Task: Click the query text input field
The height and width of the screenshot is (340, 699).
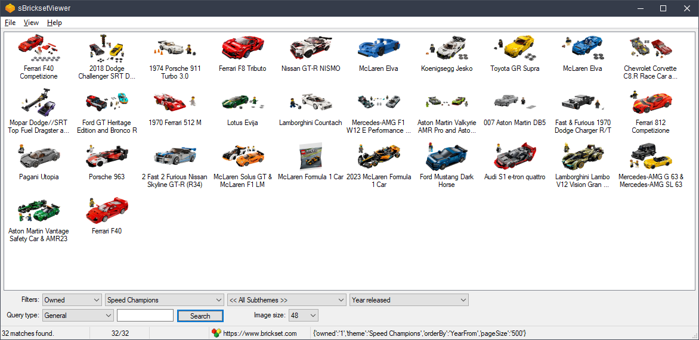Action: [x=145, y=316]
